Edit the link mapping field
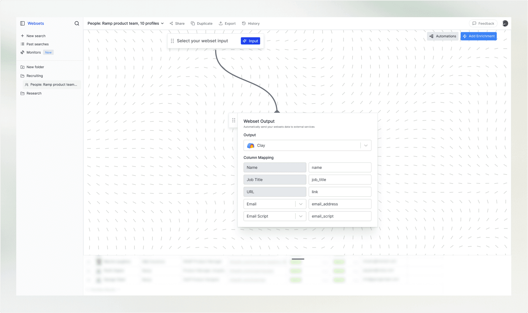Screen dimensions: 528x313 (340, 192)
